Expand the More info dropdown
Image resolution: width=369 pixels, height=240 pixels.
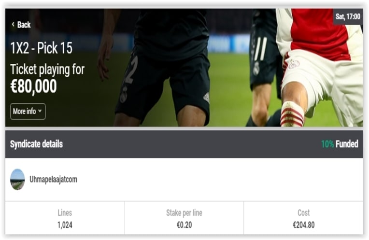(x=28, y=111)
